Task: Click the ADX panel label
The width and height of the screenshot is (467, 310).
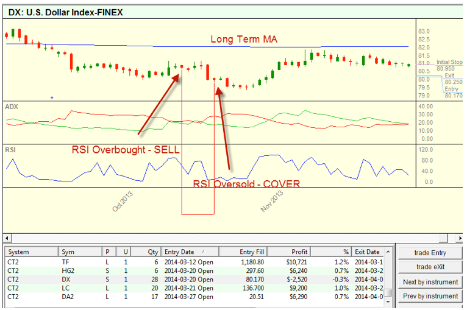Action: coord(12,107)
